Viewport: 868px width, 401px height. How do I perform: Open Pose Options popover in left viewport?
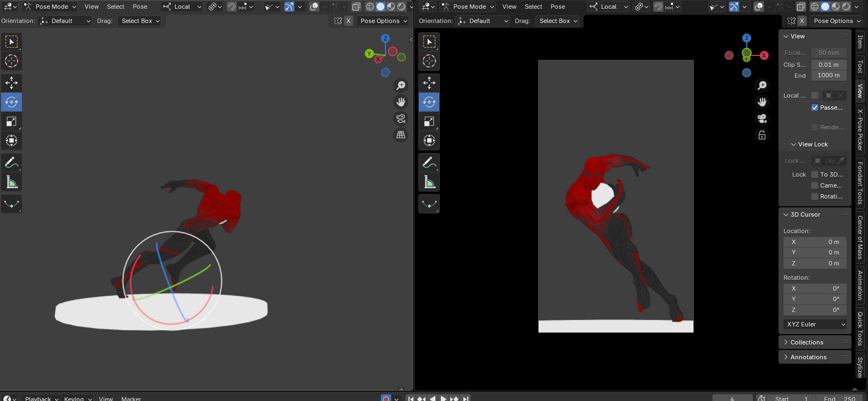[x=384, y=21]
